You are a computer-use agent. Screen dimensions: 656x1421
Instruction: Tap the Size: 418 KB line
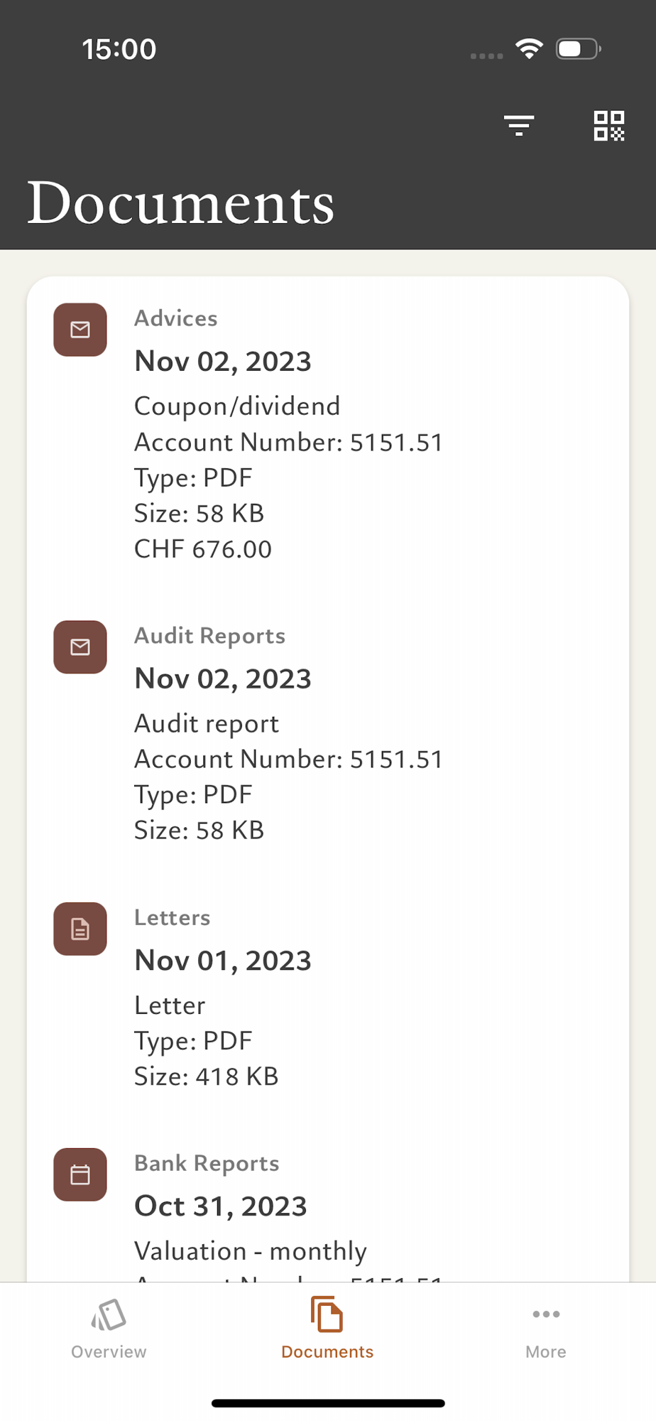(206, 1076)
